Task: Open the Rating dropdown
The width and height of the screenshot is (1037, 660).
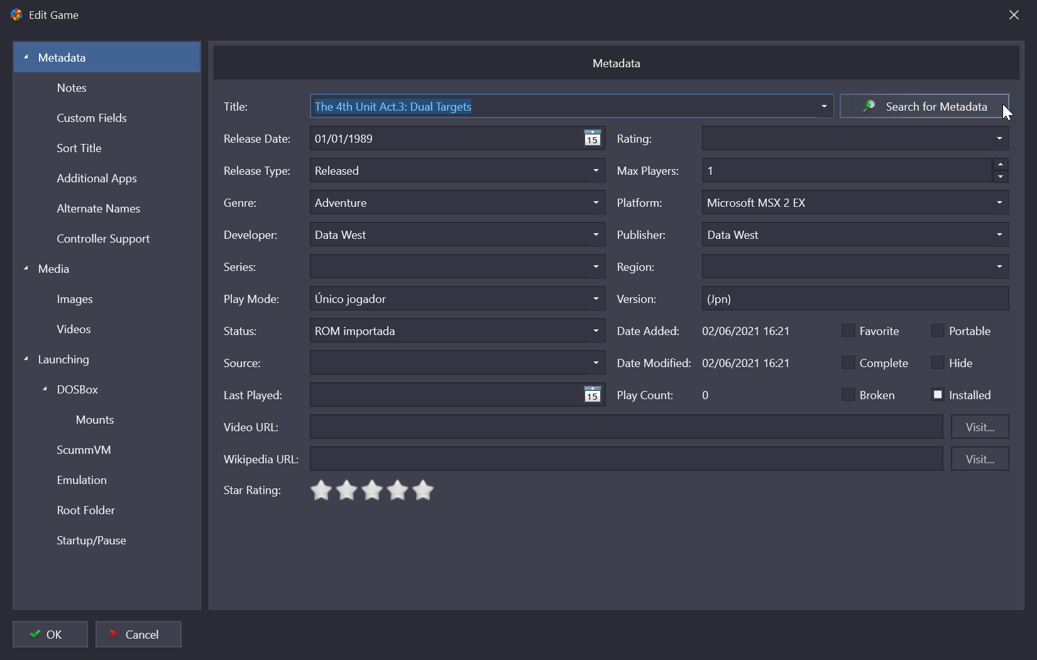Action: 999,138
